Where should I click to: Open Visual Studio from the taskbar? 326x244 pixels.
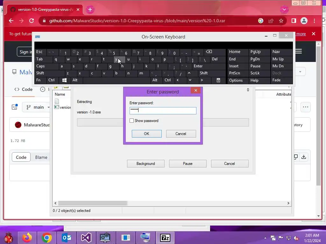(x=86, y=238)
